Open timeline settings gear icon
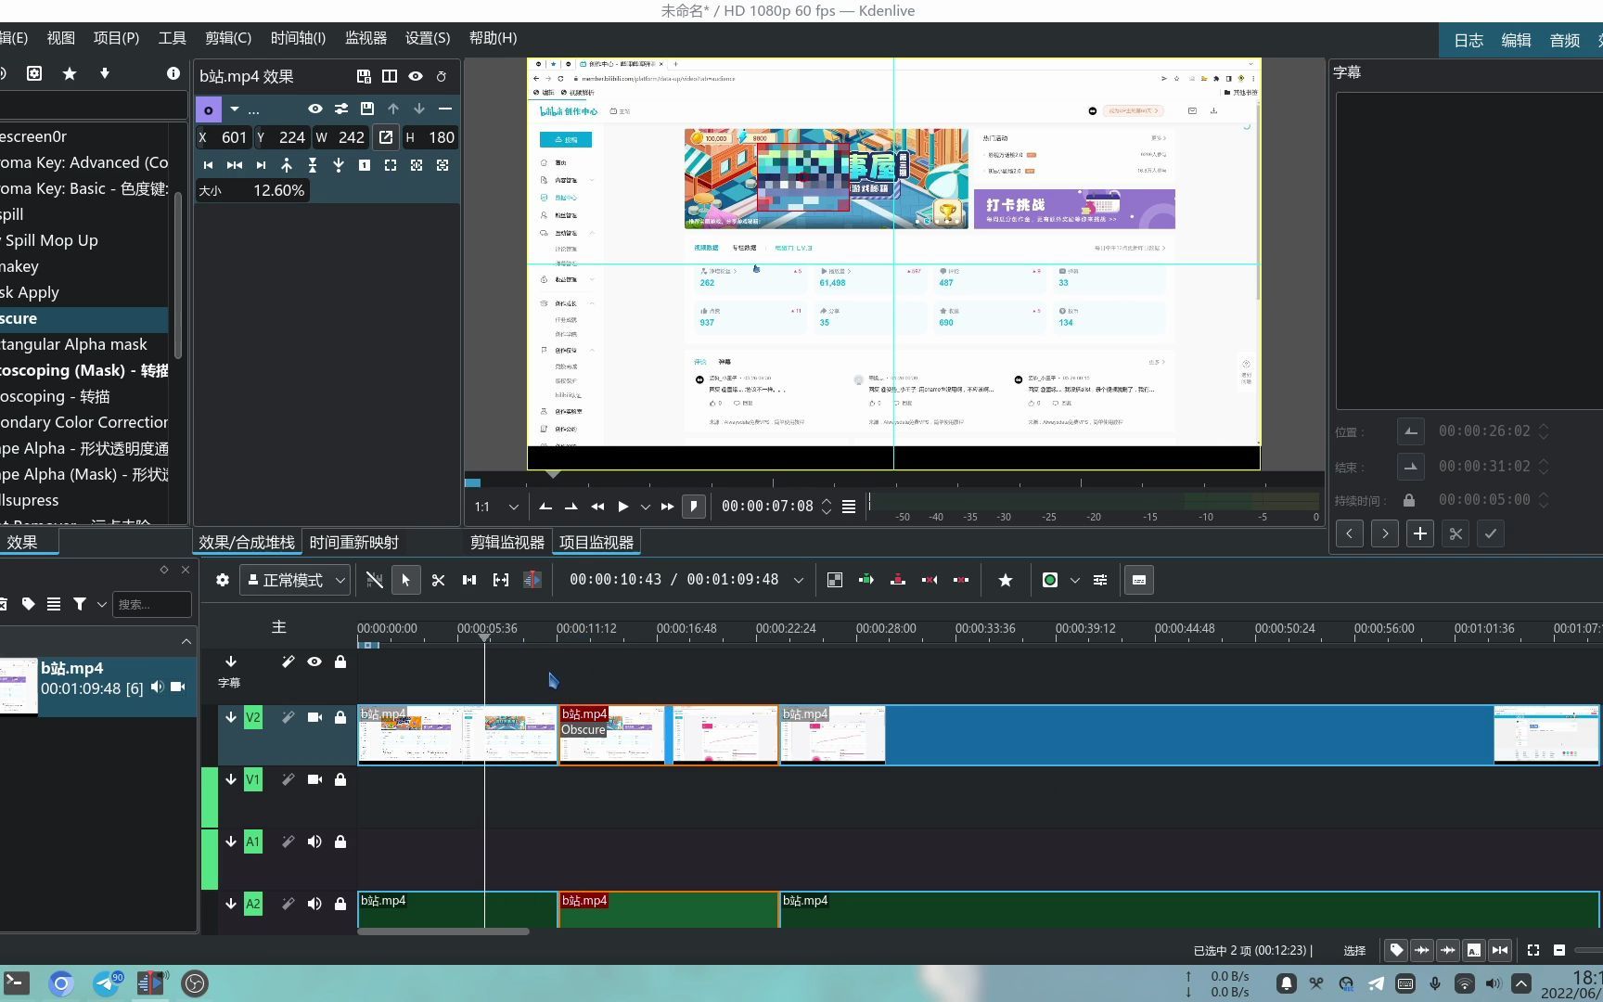1603x1002 pixels. (223, 580)
